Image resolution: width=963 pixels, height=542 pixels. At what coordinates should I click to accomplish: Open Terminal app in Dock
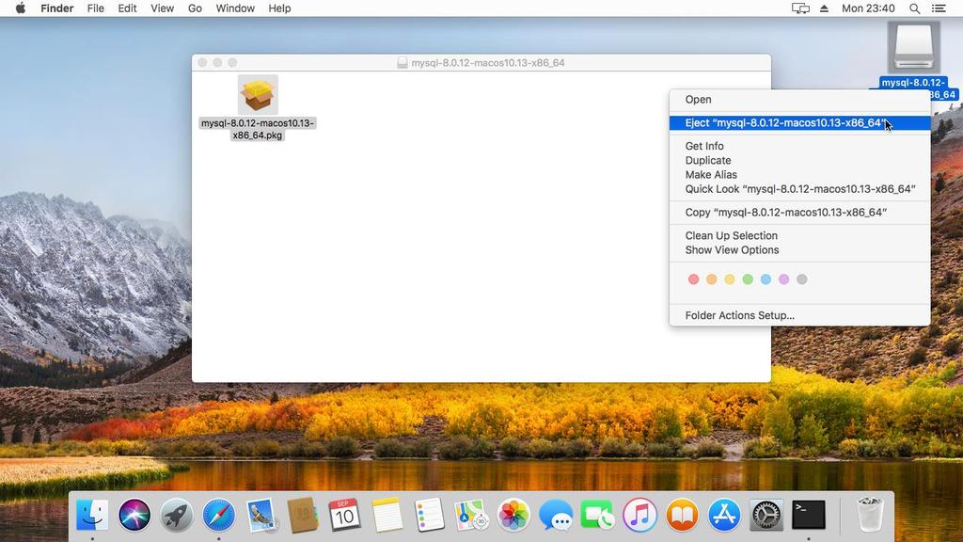pyautogui.click(x=808, y=515)
